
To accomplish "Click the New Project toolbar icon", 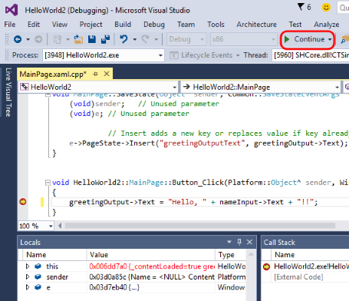I will point(57,39).
